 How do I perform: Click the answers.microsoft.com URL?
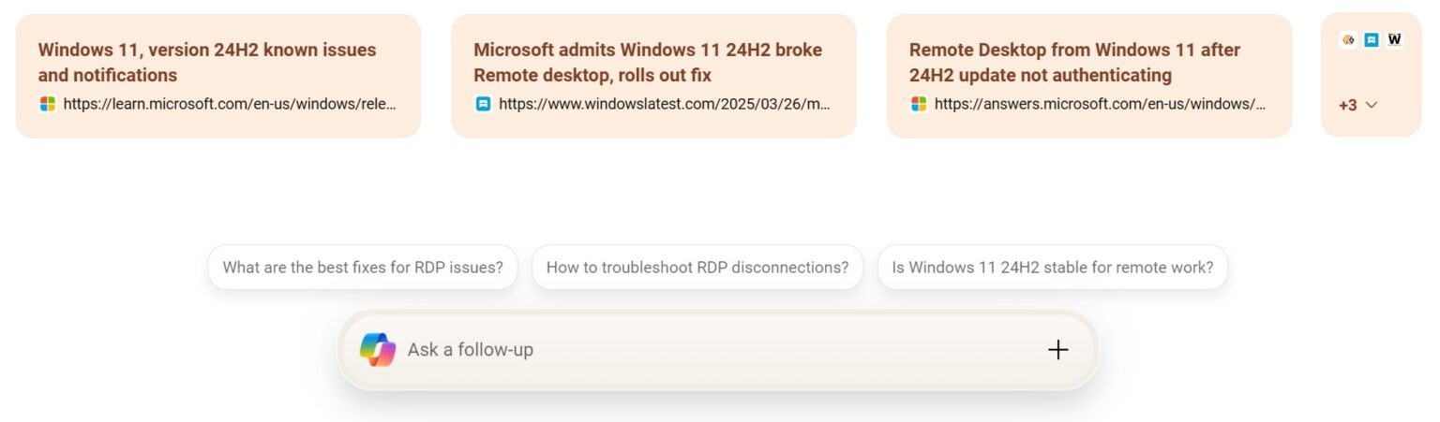[x=1100, y=104]
